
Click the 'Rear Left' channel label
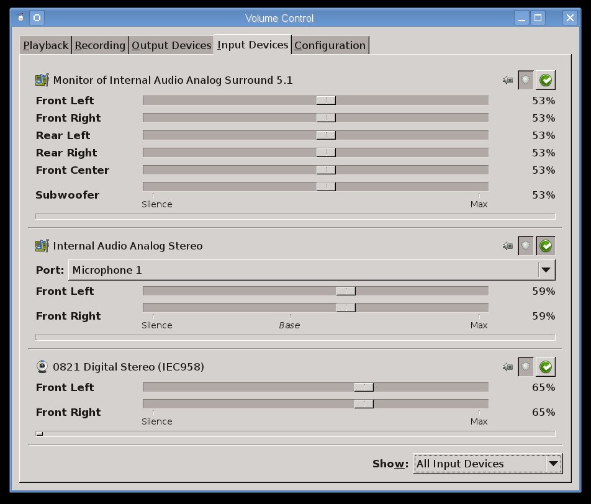click(x=63, y=135)
